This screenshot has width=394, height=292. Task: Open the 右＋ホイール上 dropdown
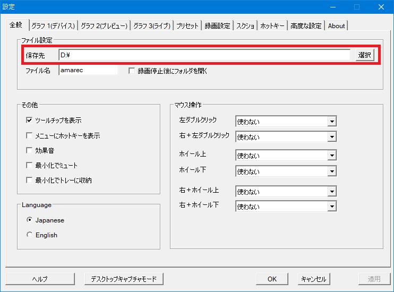[286, 192]
